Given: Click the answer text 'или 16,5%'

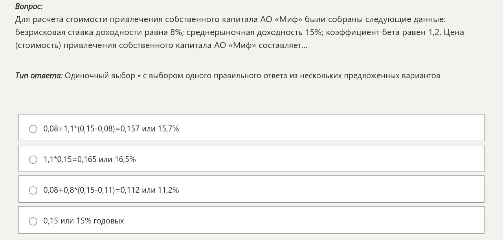Looking at the screenshot, I should coord(117,159).
